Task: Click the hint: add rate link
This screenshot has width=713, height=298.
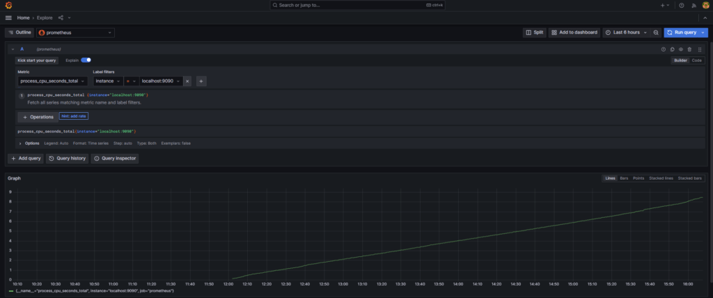Action: [x=74, y=116]
